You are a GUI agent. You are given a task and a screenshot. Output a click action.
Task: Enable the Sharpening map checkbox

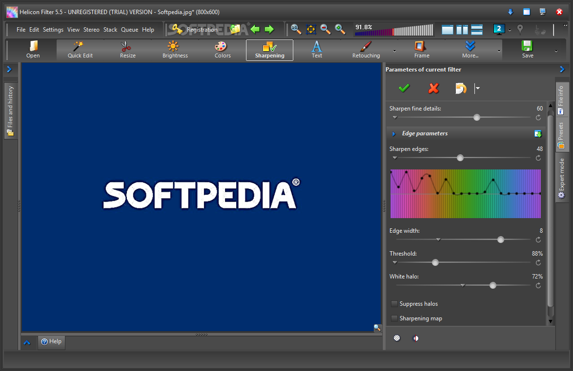(395, 318)
